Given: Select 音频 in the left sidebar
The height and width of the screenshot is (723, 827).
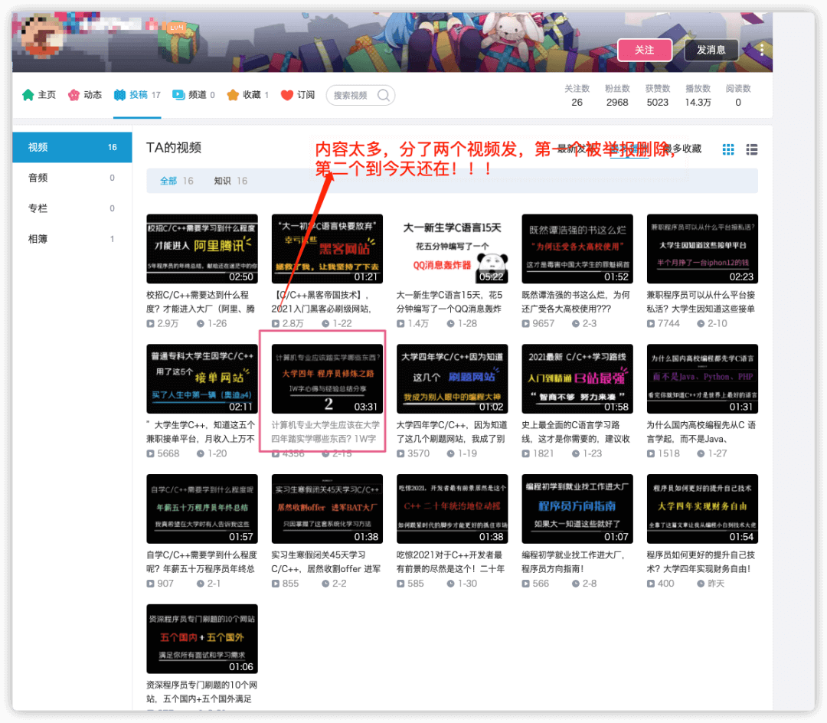Looking at the screenshot, I should click(38, 178).
